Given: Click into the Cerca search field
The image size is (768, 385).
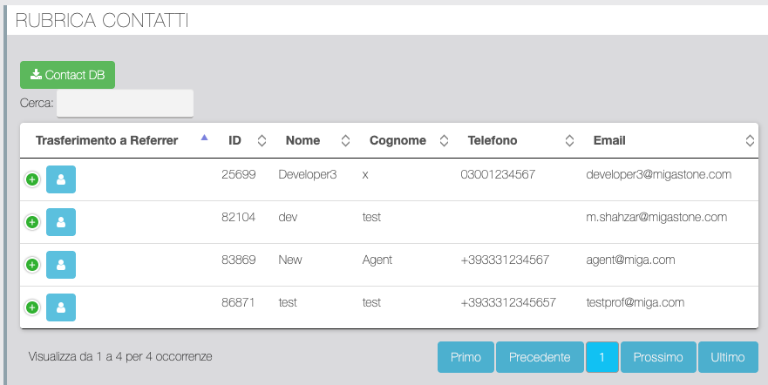Looking at the screenshot, I should click(125, 103).
